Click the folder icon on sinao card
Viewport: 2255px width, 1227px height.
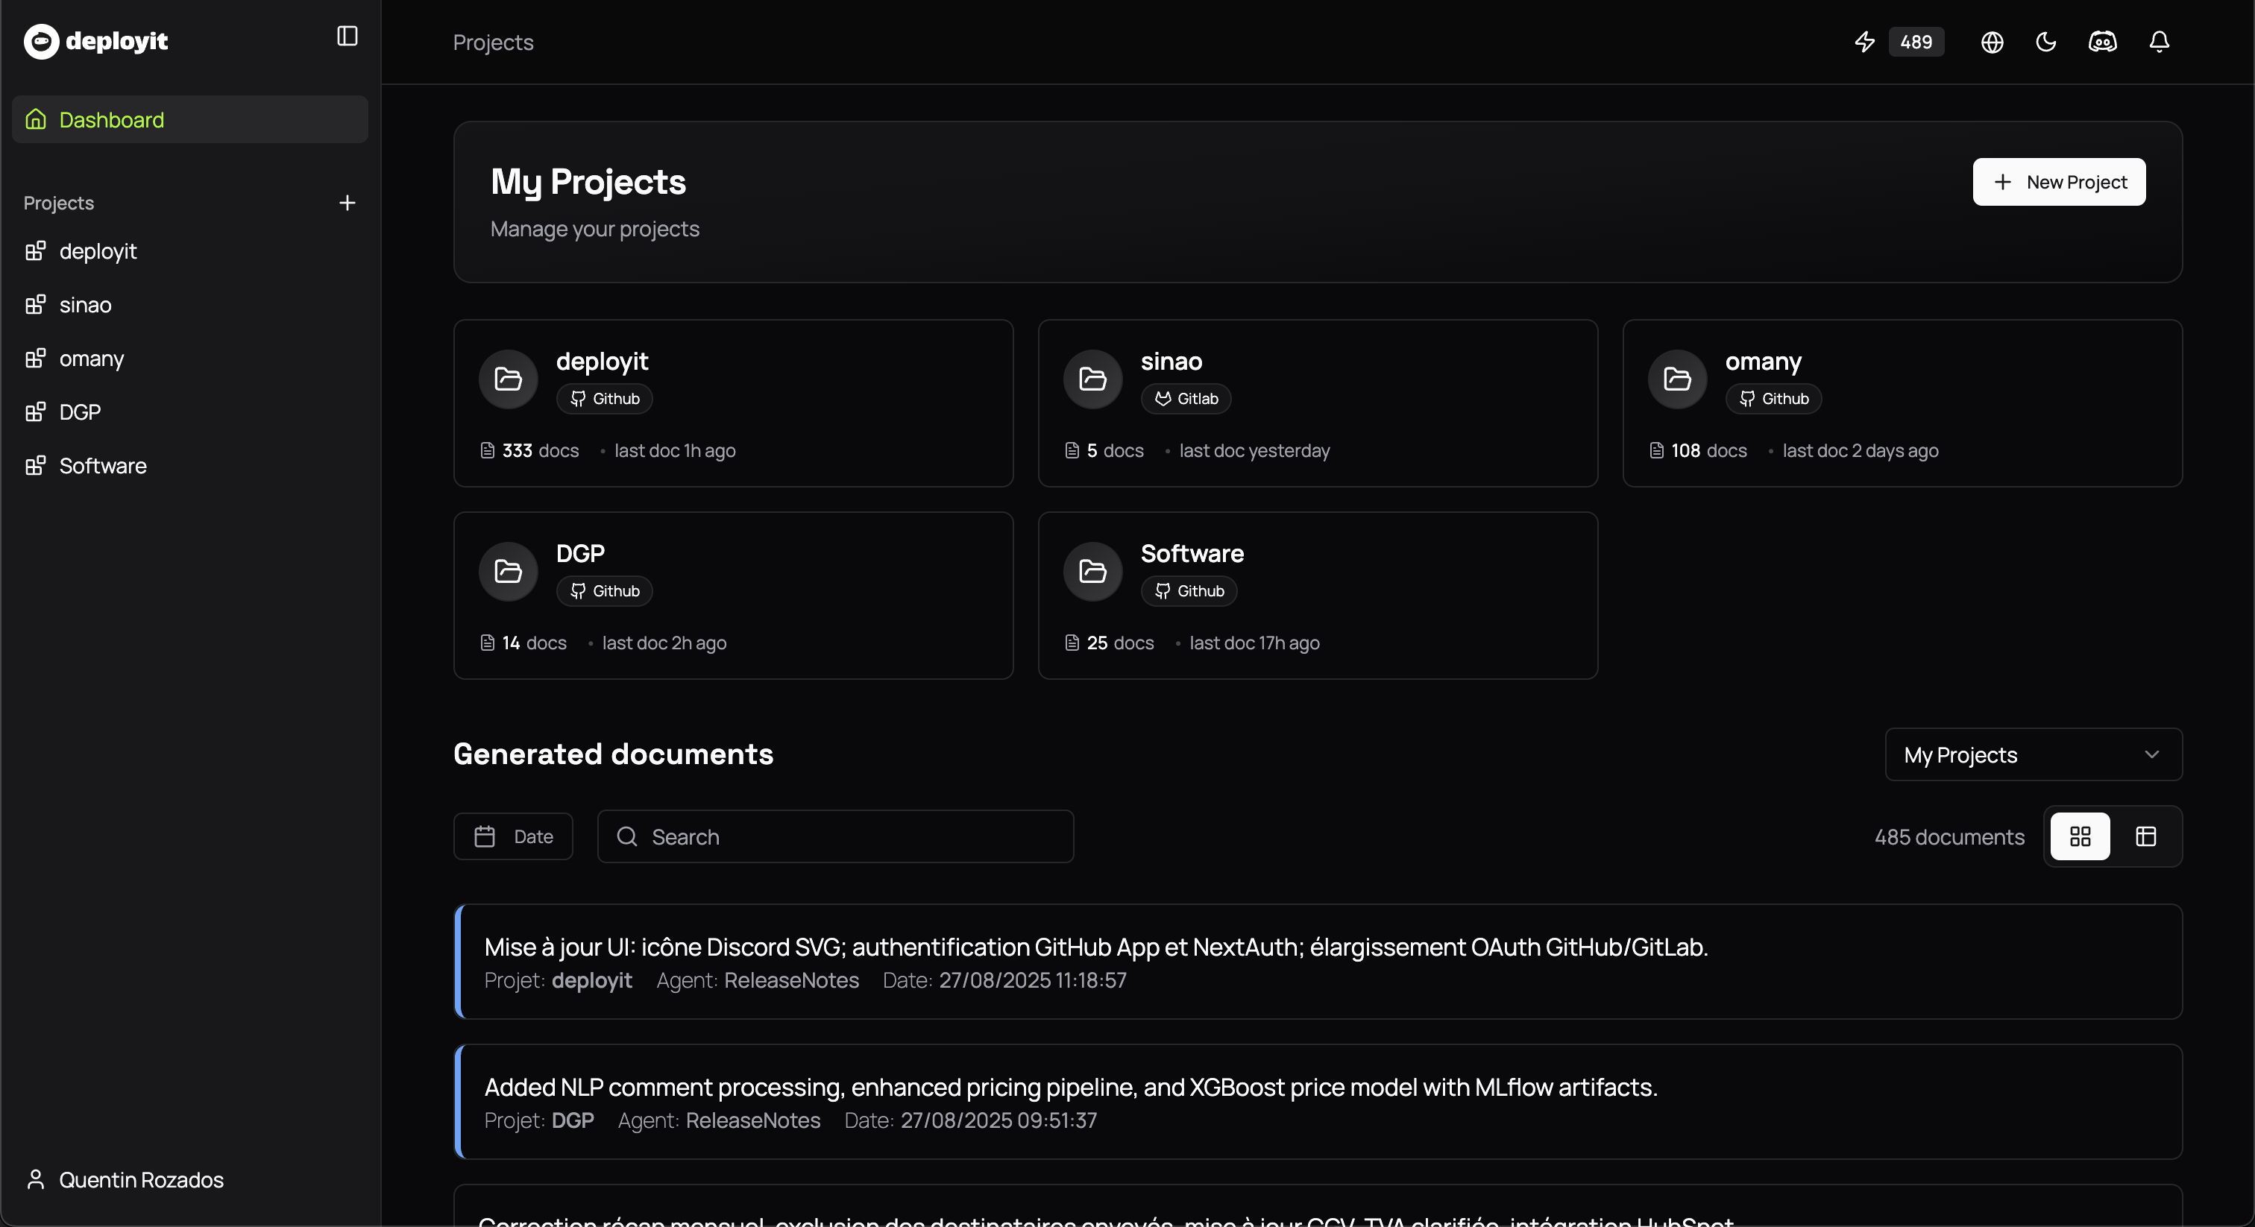[1092, 379]
